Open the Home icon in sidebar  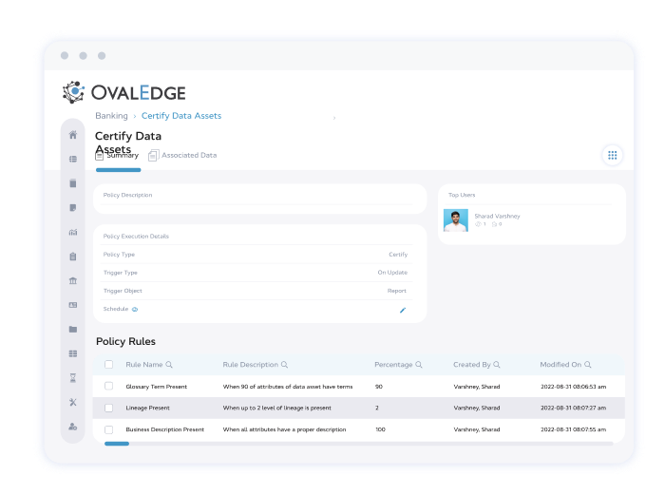point(73,135)
